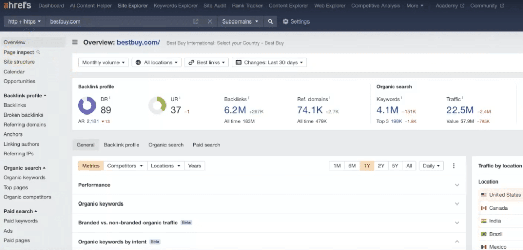
Task: Click the Ahrefs logo
Action: (17, 5)
